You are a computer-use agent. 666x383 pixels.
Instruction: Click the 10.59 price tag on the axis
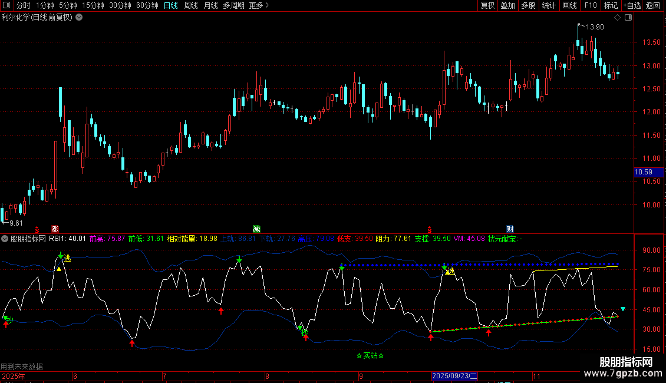[x=643, y=172]
